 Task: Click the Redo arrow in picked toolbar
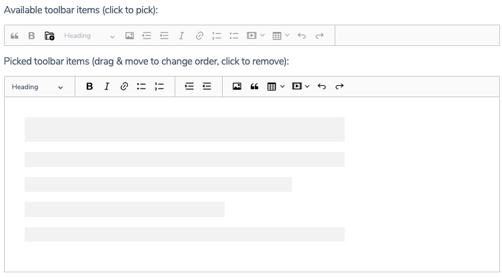[339, 87]
